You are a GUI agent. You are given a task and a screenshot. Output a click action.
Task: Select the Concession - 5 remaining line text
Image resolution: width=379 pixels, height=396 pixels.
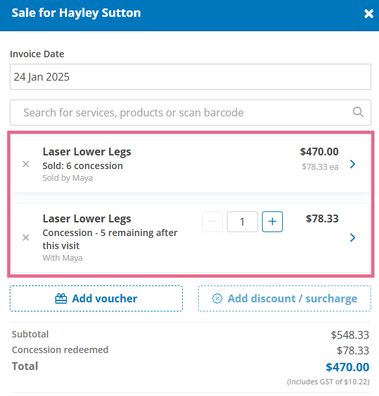pyautogui.click(x=110, y=239)
